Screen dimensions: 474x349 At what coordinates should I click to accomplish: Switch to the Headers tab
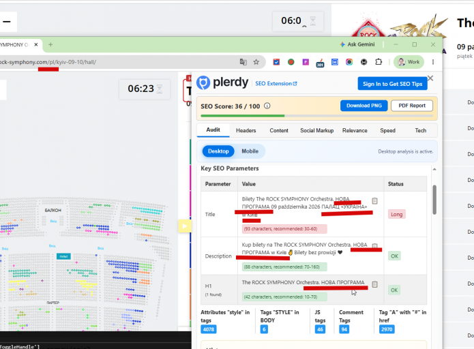click(246, 131)
